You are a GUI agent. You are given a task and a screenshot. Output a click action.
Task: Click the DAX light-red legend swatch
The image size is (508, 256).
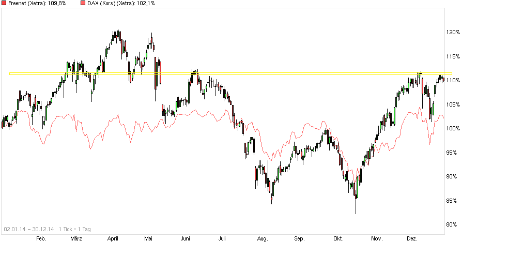pyautogui.click(x=83, y=3)
